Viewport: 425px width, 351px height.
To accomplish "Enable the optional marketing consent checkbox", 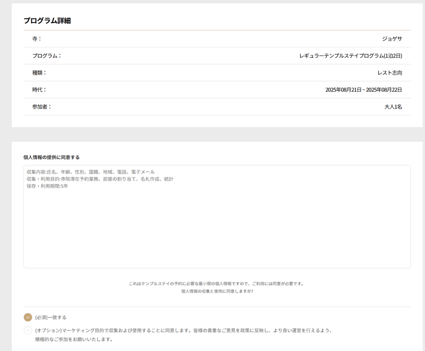I will (x=28, y=331).
